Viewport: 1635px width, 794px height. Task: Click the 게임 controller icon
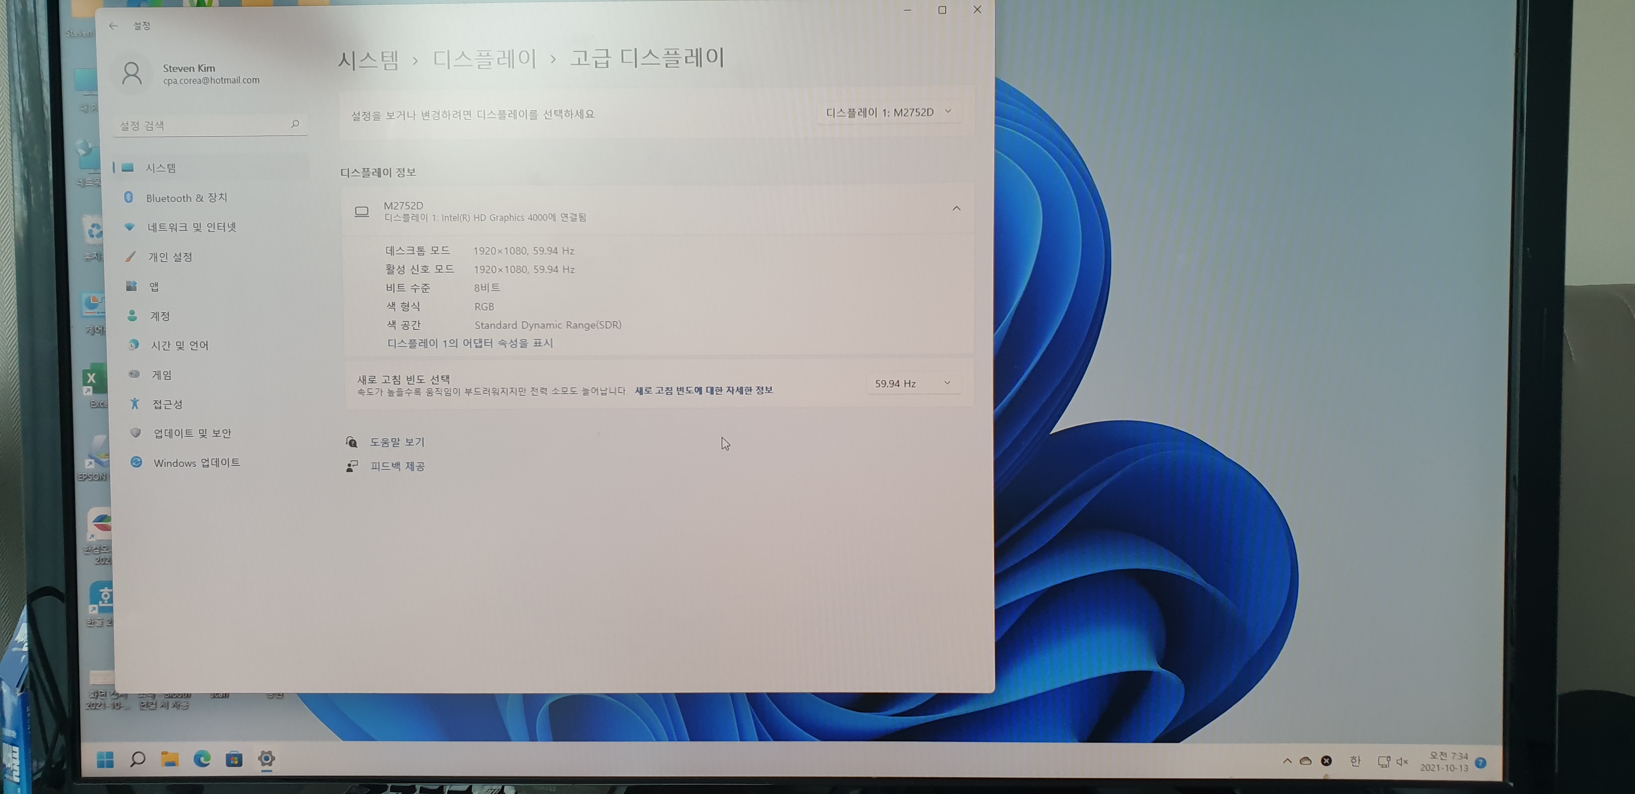point(134,374)
